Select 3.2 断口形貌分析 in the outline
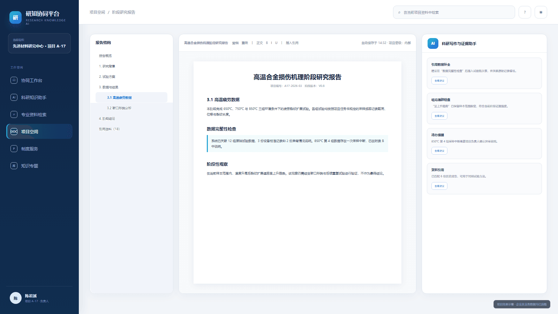The height and width of the screenshot is (314, 558). point(131,108)
